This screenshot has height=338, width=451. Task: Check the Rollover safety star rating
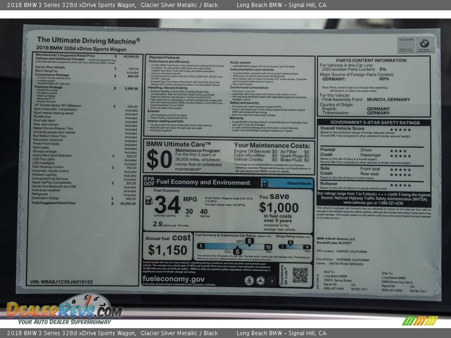tap(400, 185)
